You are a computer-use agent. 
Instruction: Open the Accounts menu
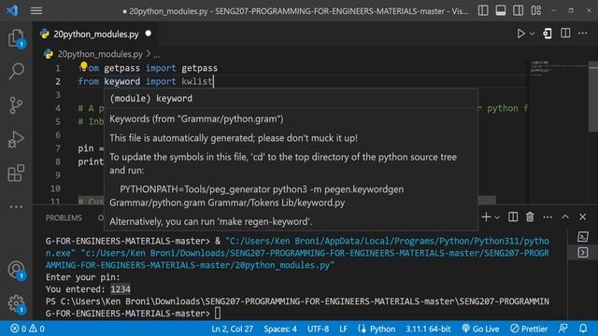16,270
